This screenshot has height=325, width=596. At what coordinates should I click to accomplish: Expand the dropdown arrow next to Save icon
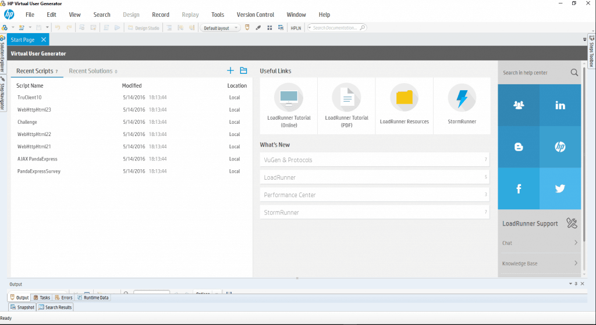[x=47, y=27]
